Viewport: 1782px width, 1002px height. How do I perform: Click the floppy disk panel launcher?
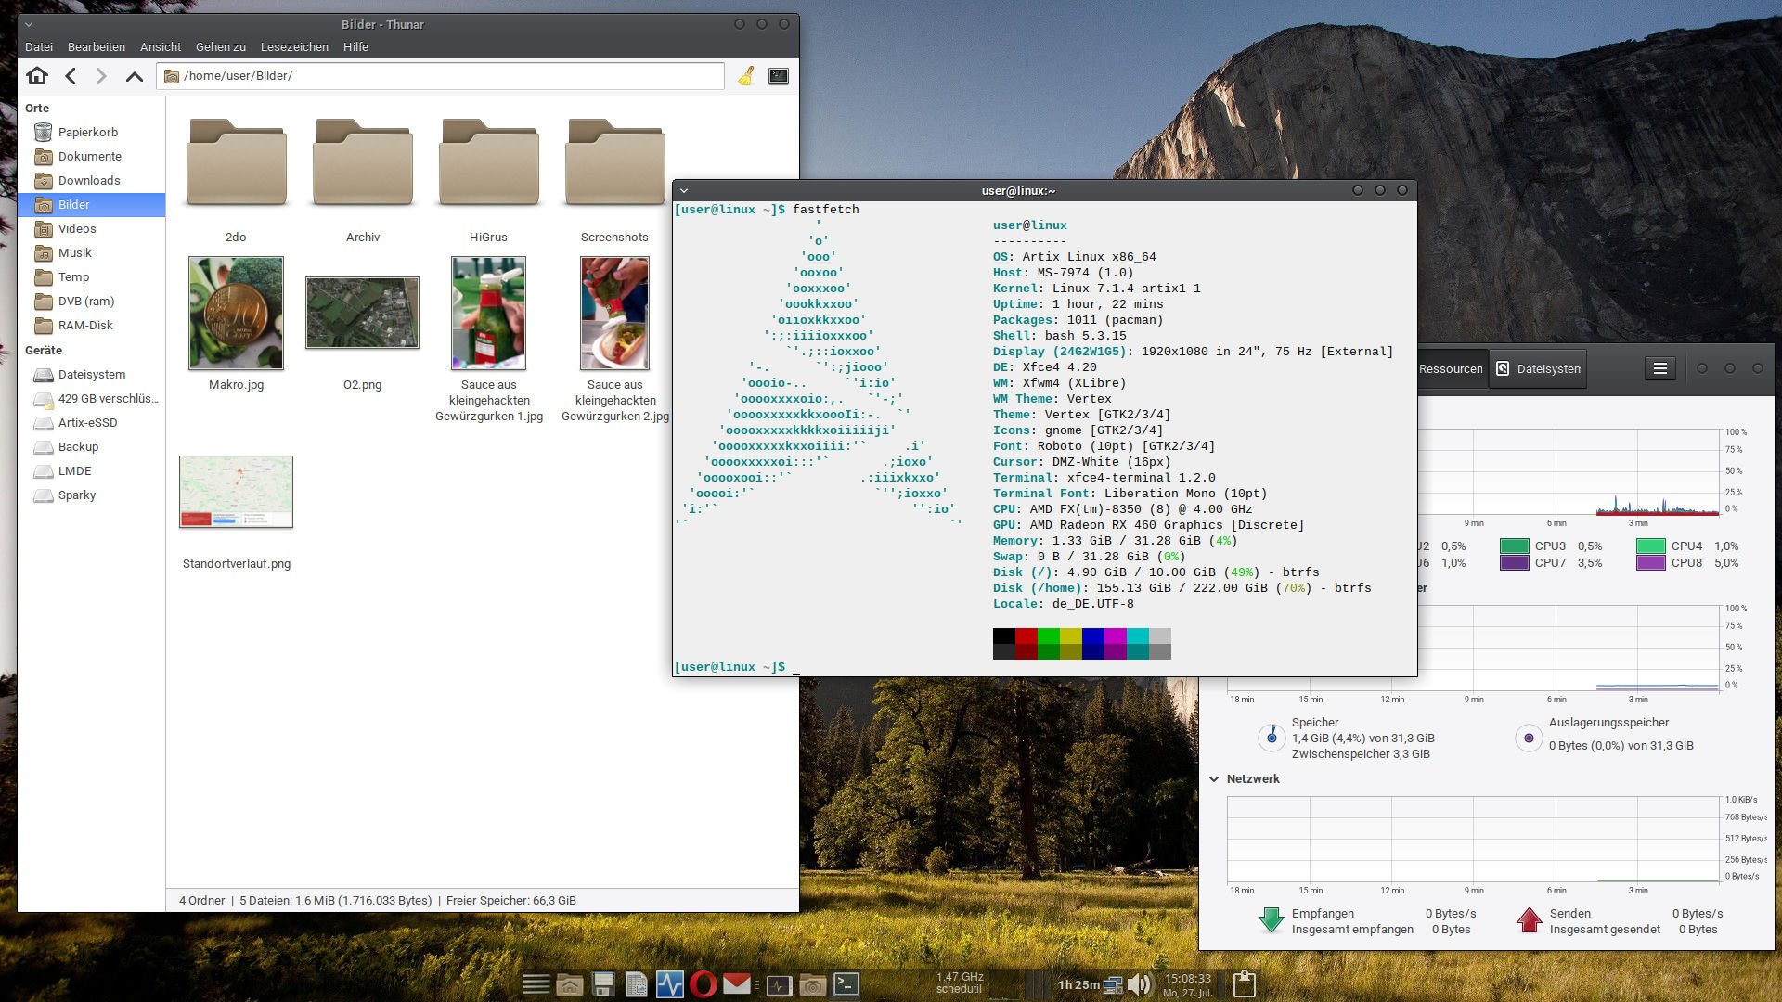[x=603, y=984]
